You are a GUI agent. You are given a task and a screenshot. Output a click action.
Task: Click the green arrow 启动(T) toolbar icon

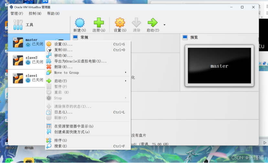point(153,23)
